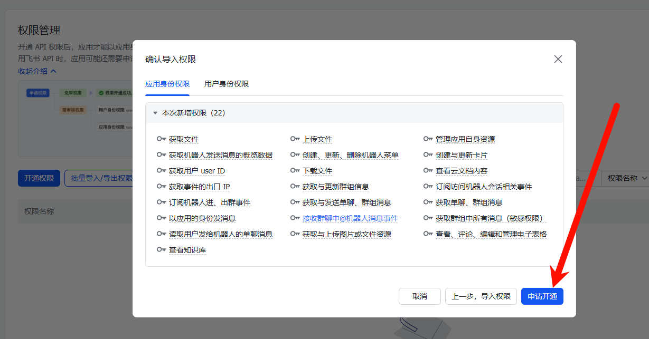Click the key icon beside 创建与更新卡片
The width and height of the screenshot is (649, 339).
pyautogui.click(x=428, y=155)
